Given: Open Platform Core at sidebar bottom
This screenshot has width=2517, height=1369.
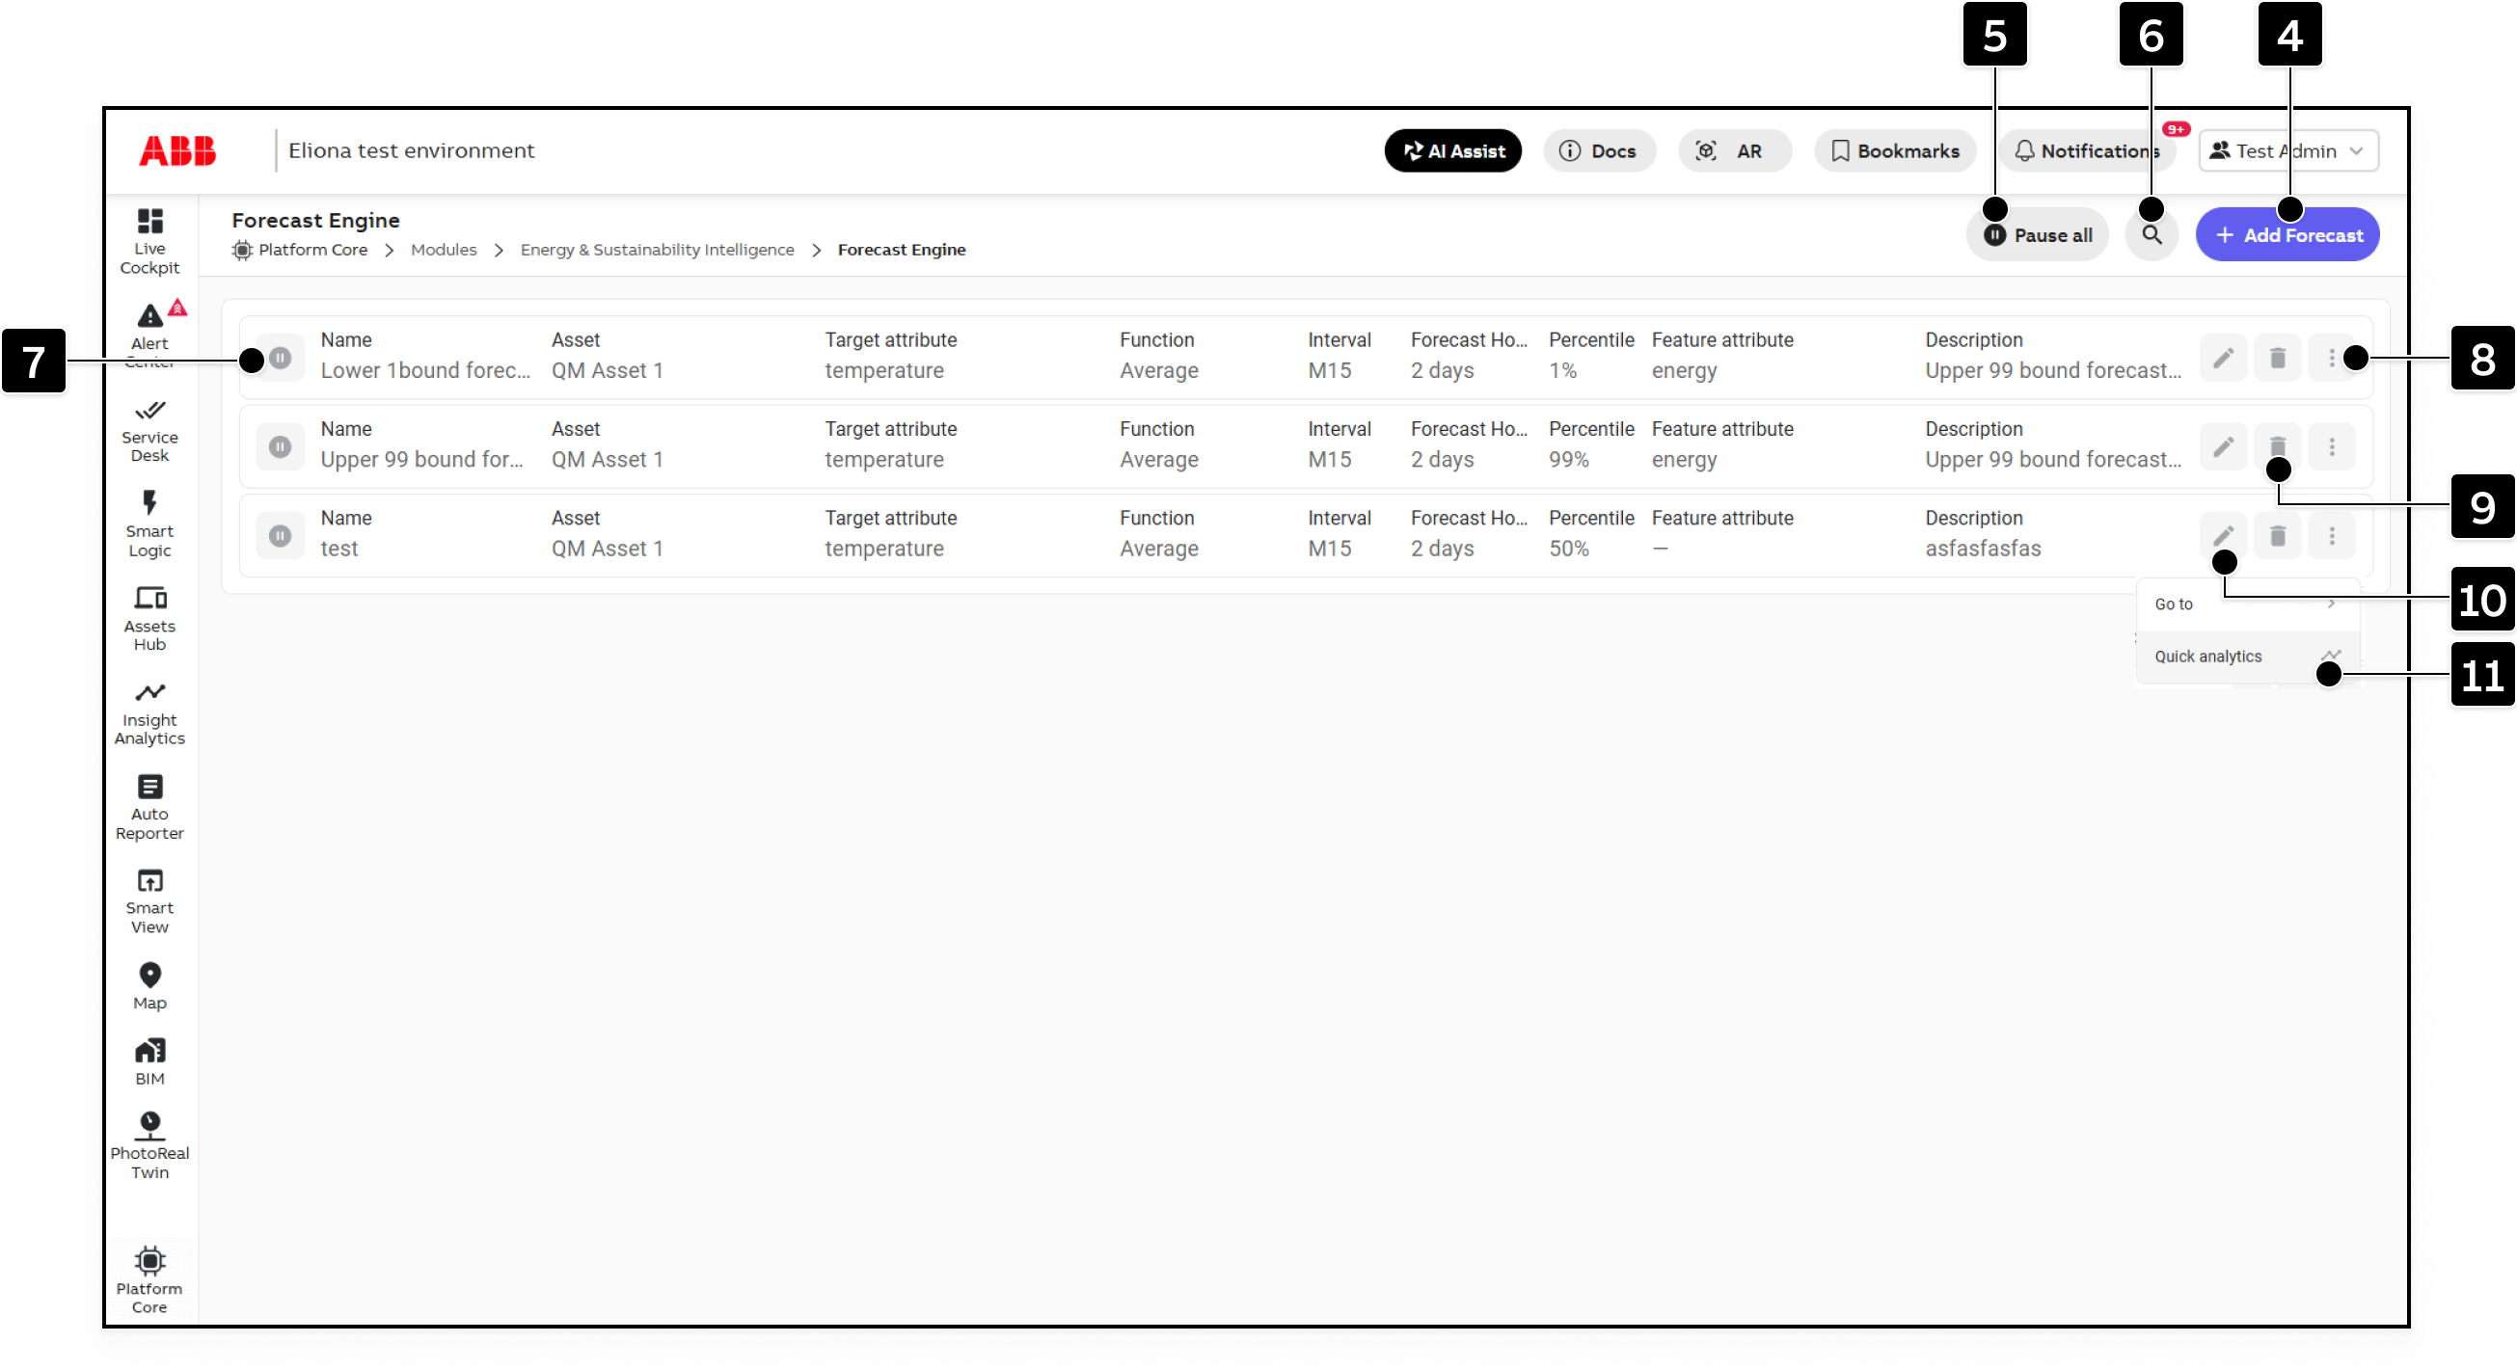Looking at the screenshot, I should coord(149,1280).
